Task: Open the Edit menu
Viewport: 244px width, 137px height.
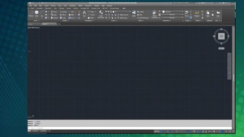Action: (35, 6)
